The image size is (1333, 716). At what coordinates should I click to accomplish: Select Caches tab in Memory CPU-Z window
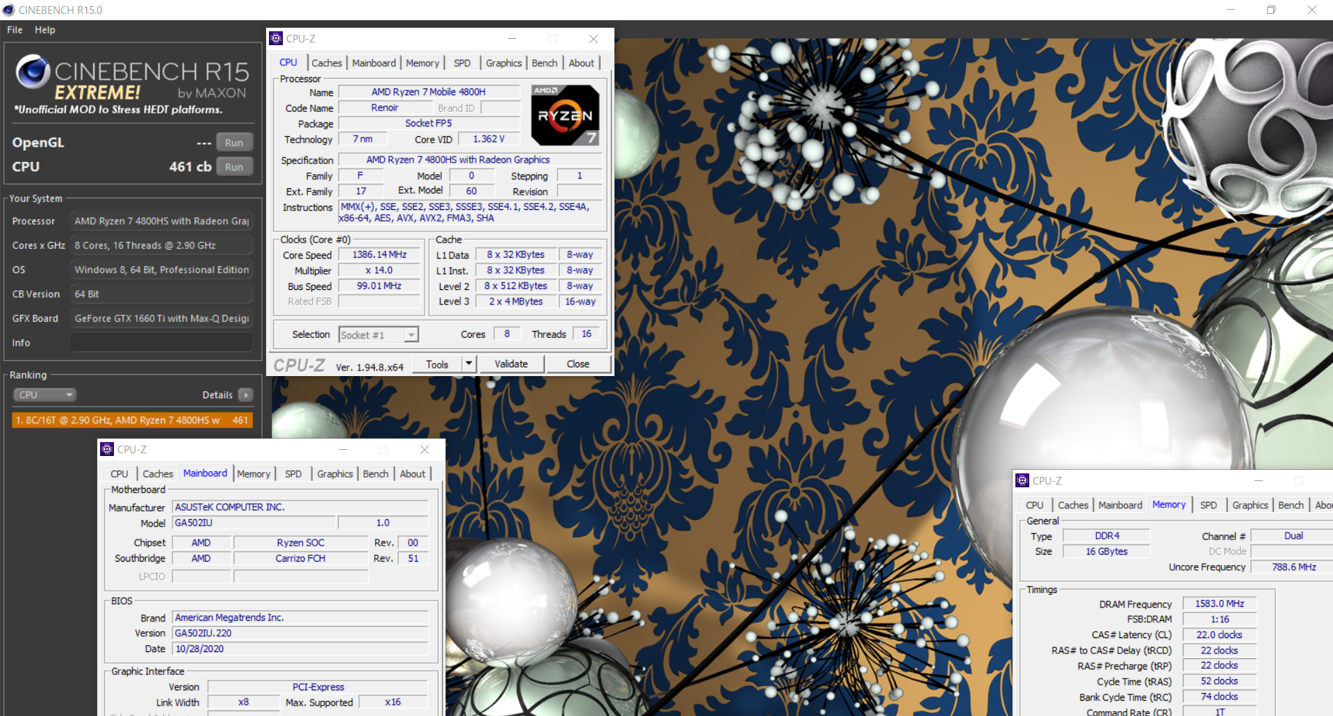pos(1073,505)
